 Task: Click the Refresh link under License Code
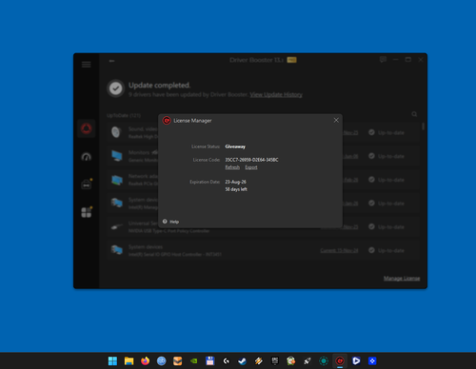pos(232,167)
